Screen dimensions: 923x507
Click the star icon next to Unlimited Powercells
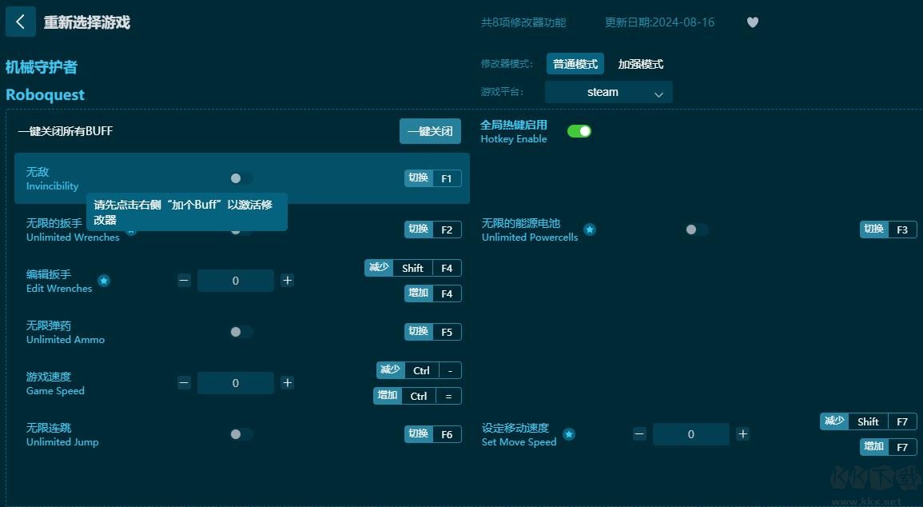(589, 230)
